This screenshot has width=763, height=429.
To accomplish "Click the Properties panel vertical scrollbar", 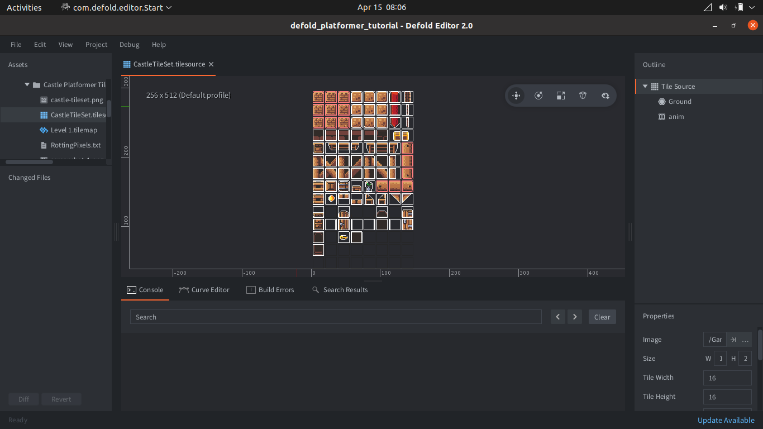I will click(x=760, y=344).
